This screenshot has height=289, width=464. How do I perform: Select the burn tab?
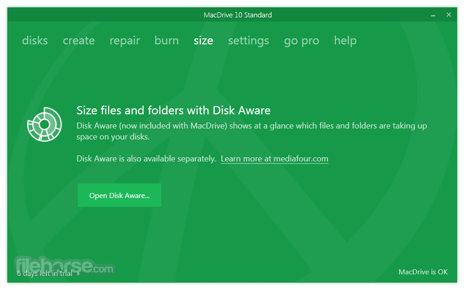click(x=167, y=41)
